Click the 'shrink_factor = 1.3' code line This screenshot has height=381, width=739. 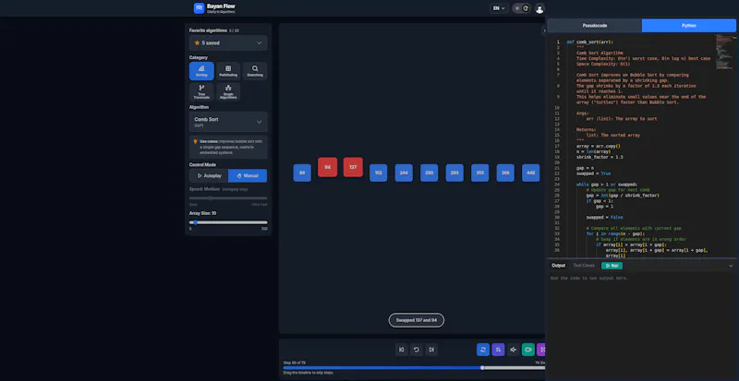tap(600, 157)
